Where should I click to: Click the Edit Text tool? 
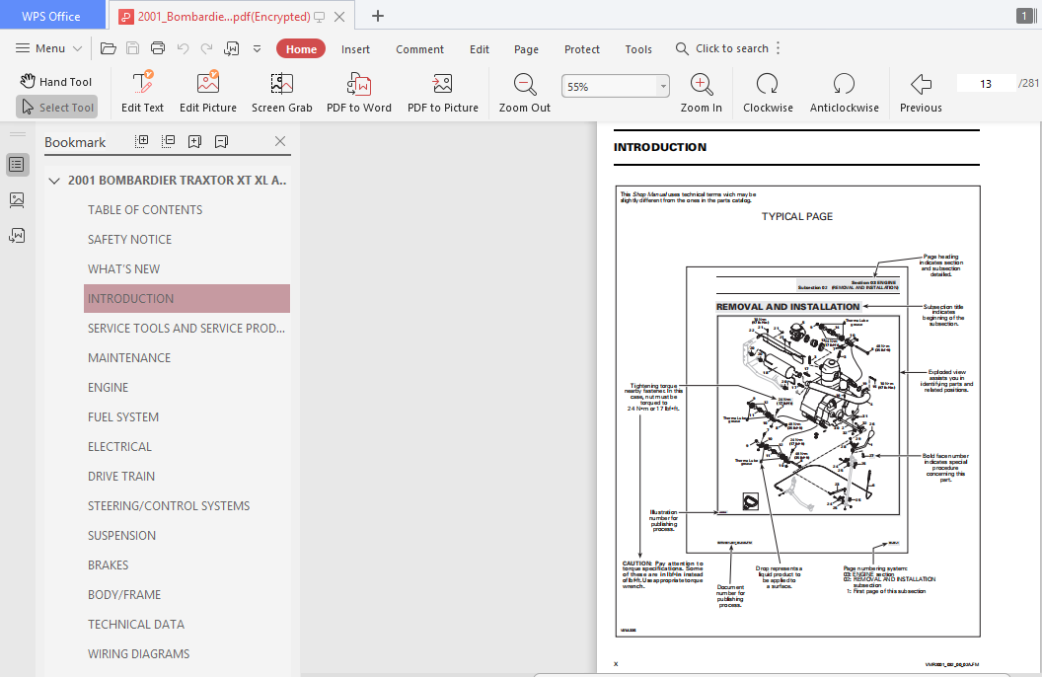pos(142,93)
